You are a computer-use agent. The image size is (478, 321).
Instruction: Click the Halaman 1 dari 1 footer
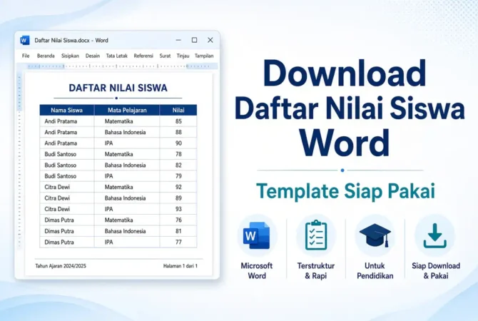180,266
